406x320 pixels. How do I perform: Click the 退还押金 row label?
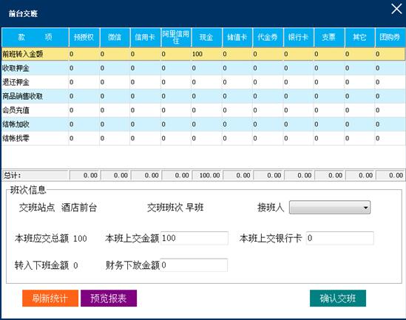pyautogui.click(x=16, y=82)
